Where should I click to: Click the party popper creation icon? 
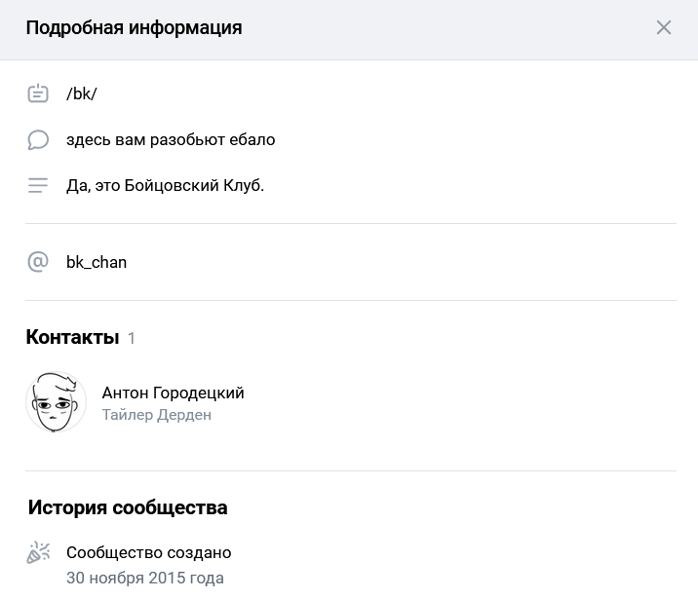pyautogui.click(x=38, y=553)
